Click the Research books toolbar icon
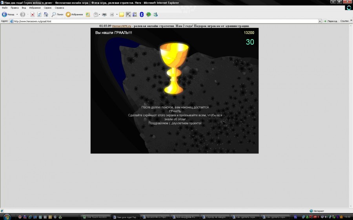353x220 pixels. click(x=135, y=14)
